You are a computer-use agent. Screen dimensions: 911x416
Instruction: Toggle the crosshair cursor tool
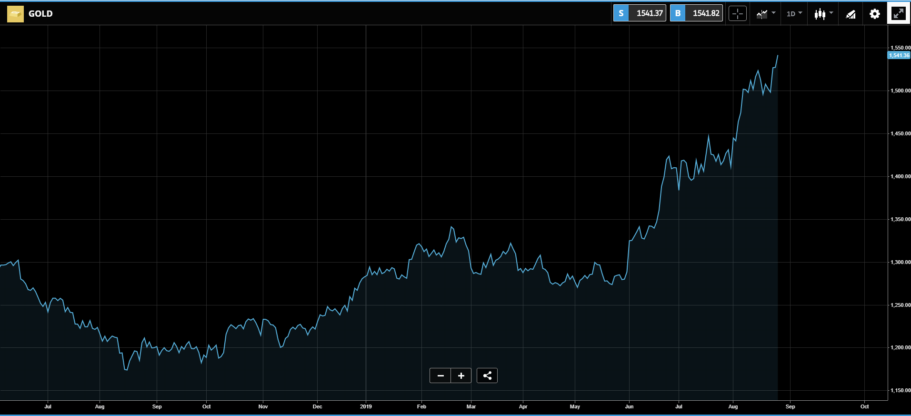[x=738, y=13]
